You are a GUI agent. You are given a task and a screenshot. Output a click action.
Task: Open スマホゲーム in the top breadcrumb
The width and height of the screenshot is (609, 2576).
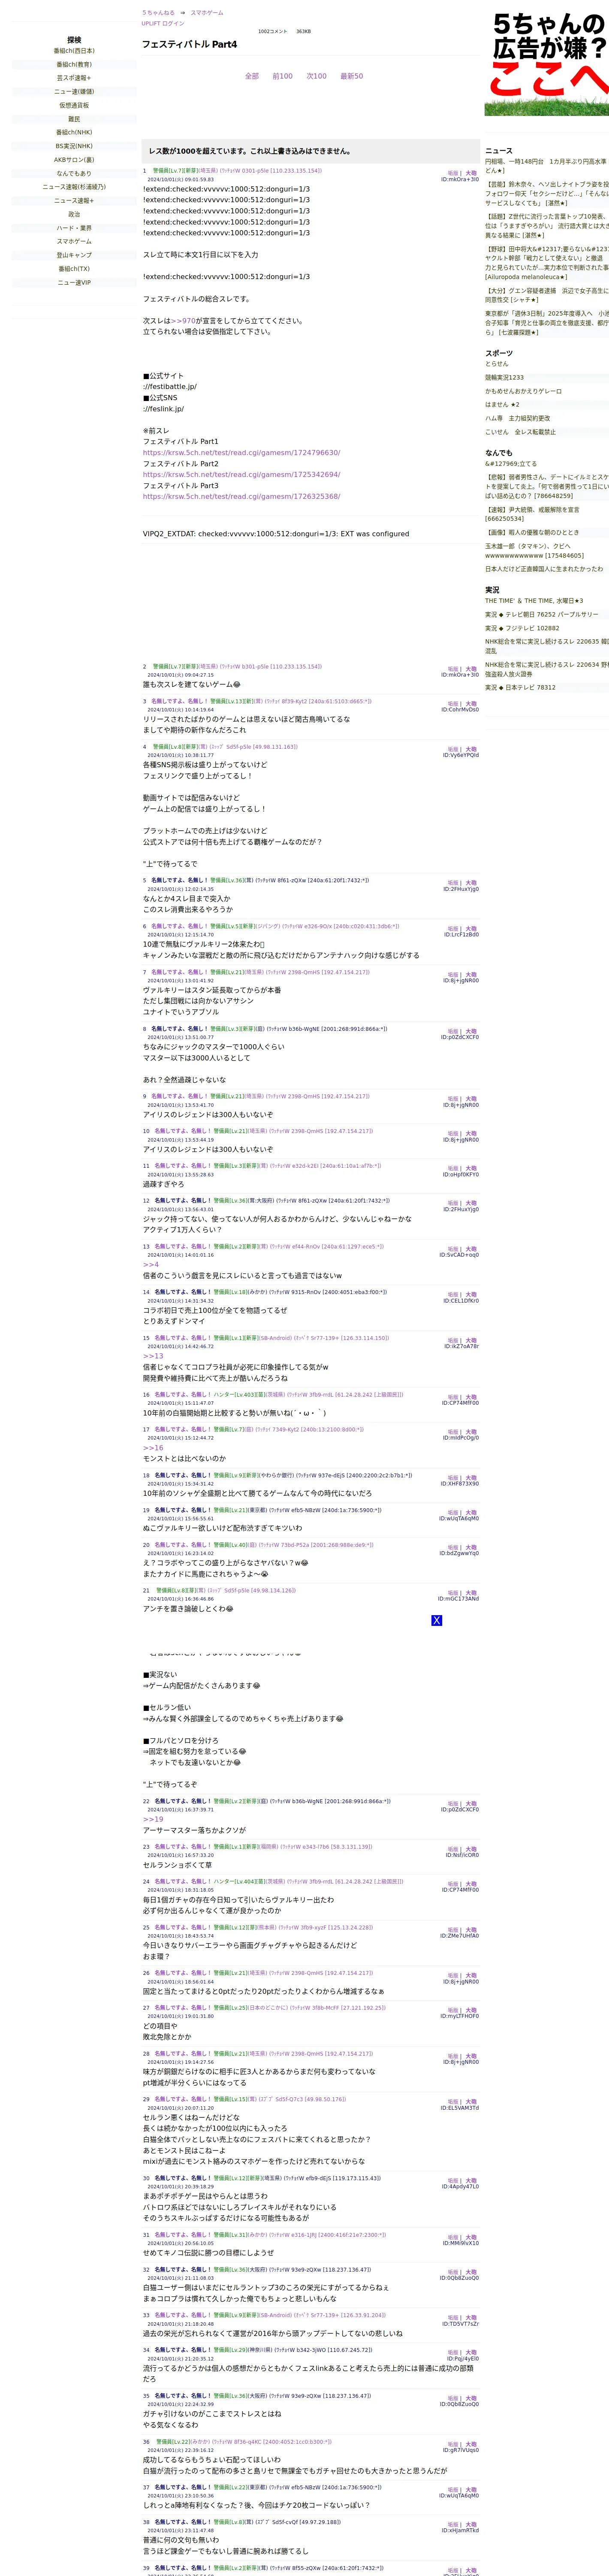[207, 13]
